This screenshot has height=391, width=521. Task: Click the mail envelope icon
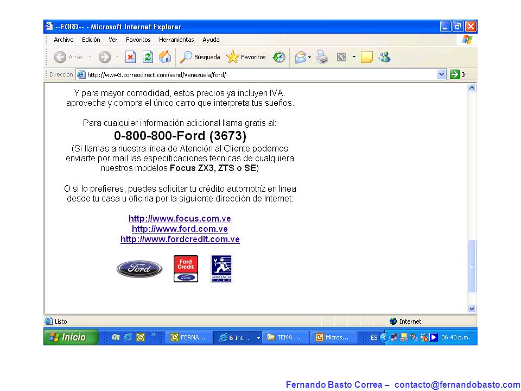[x=300, y=57]
